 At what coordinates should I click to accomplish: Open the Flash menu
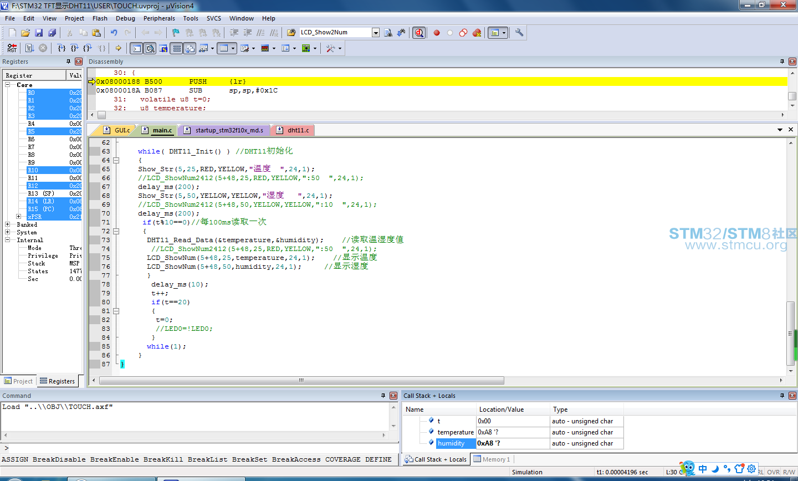click(100, 18)
